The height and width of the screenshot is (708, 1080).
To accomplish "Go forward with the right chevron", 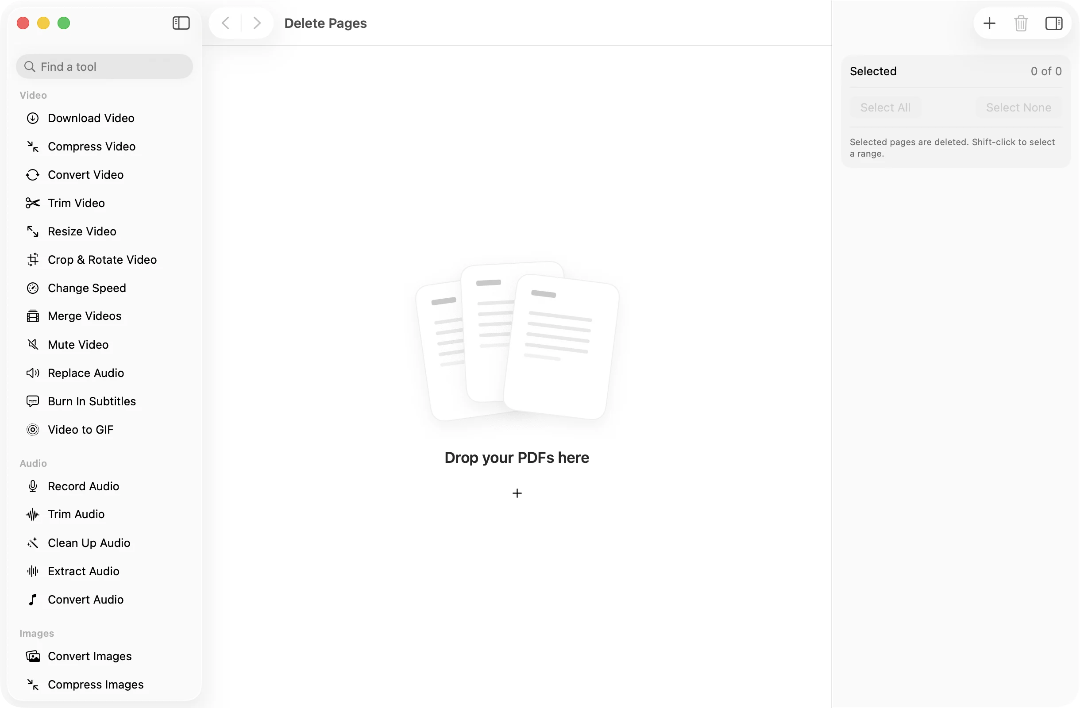I will (x=257, y=23).
